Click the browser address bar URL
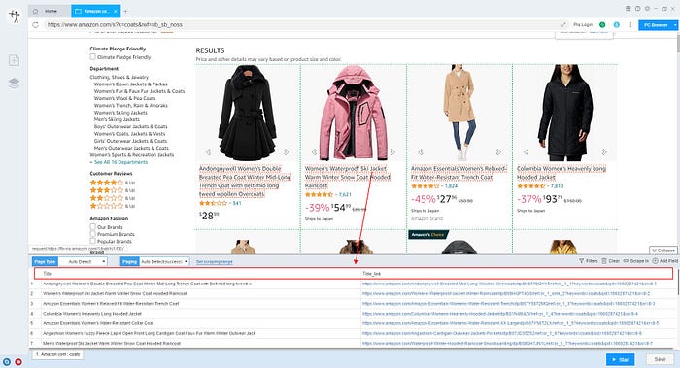The image size is (680, 368). [x=115, y=25]
